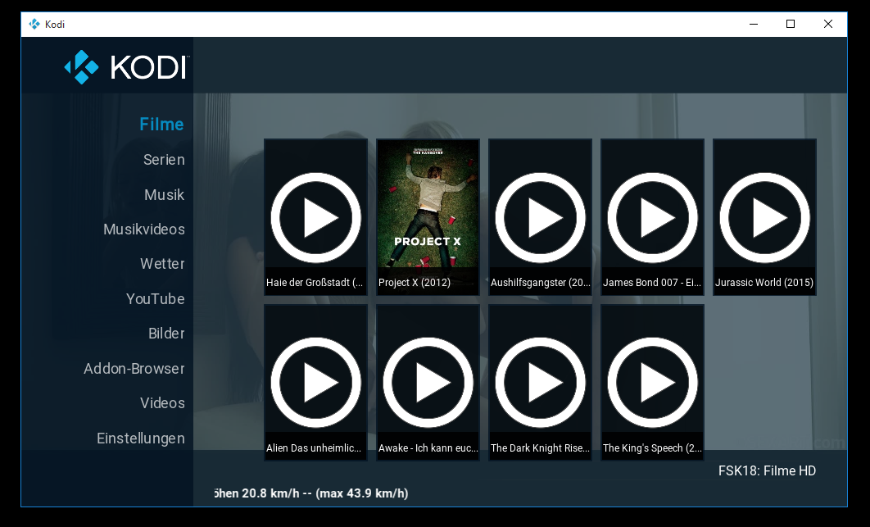Image resolution: width=870 pixels, height=527 pixels.
Task: Play Jurassic World (2015) tile
Action: click(764, 217)
